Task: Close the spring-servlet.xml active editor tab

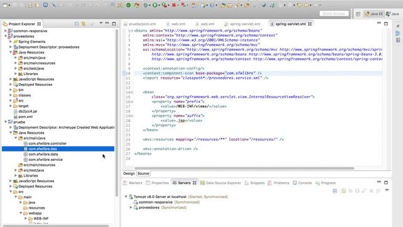Action: (310, 24)
